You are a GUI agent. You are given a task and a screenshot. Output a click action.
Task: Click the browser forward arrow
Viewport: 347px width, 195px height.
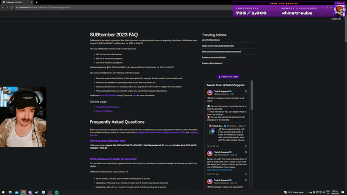7,8
